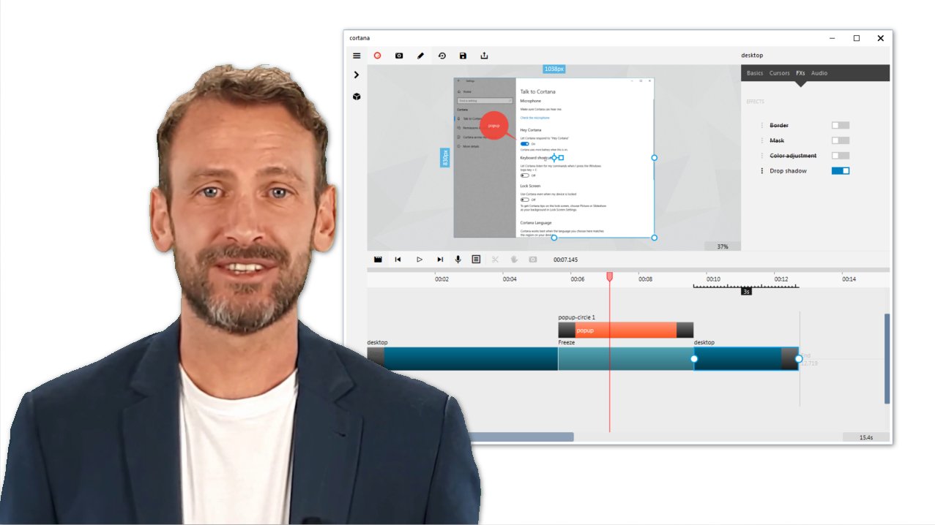Disable the Drop shadow effect

840,170
